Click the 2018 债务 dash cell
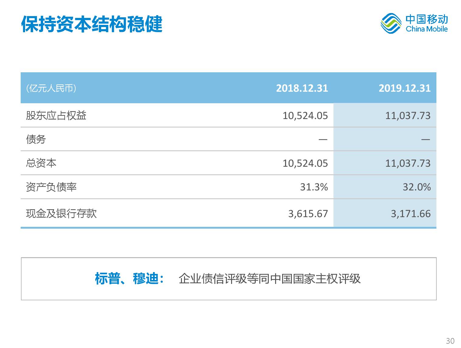This screenshot has height=348, width=461. pos(323,139)
